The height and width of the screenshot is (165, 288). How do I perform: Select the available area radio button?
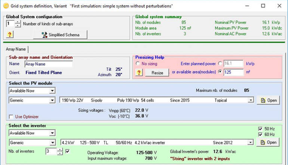click(220, 72)
